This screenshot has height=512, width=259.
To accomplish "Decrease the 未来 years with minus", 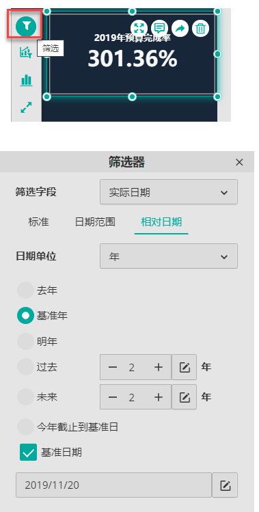I will coord(113,397).
